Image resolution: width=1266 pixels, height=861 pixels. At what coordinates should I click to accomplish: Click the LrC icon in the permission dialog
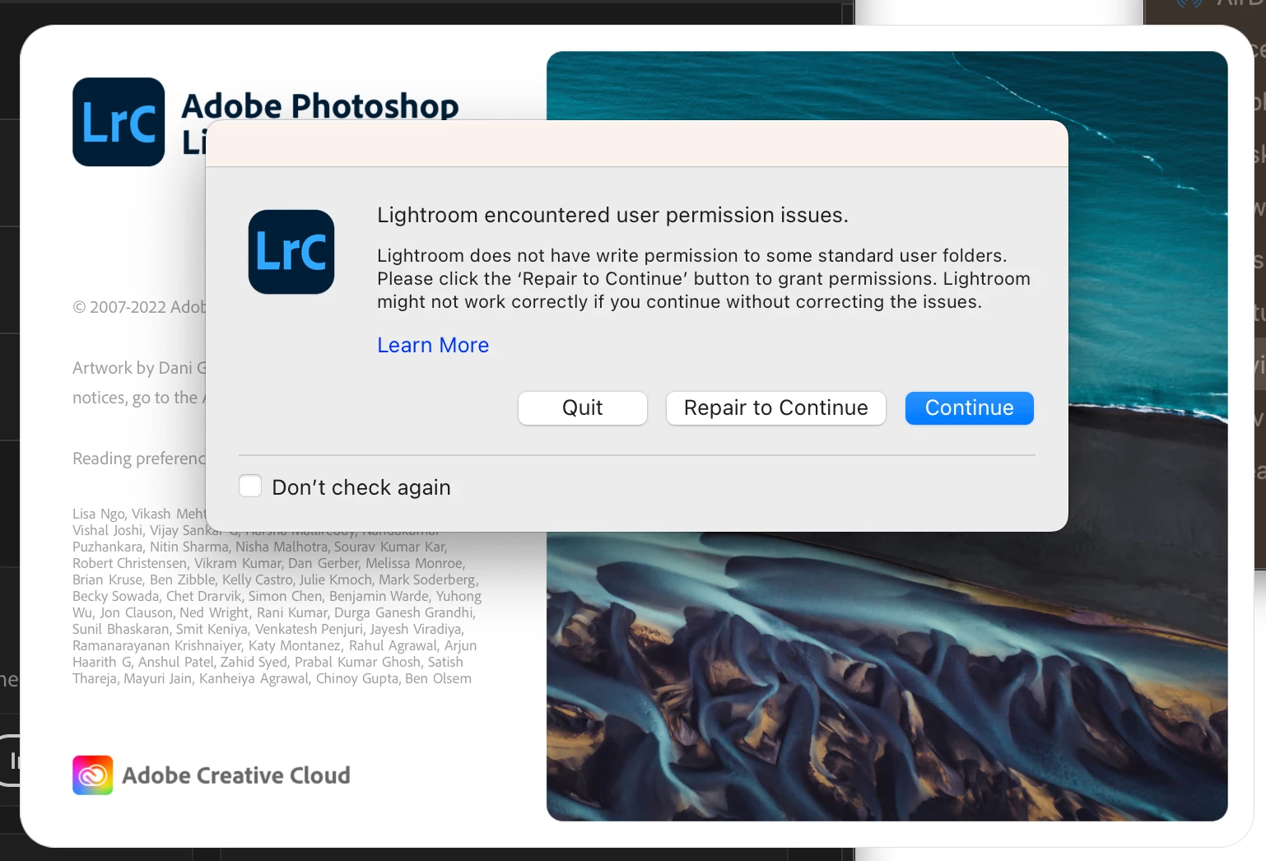click(291, 252)
